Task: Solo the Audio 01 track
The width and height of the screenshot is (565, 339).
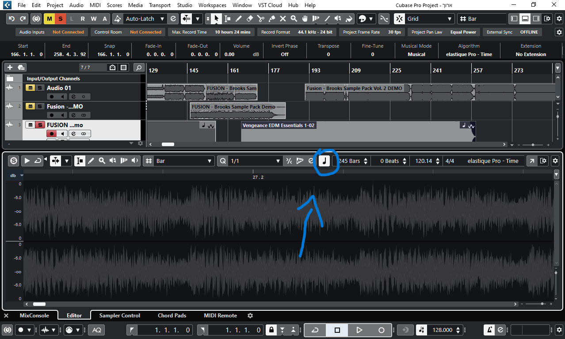Action: [x=39, y=88]
